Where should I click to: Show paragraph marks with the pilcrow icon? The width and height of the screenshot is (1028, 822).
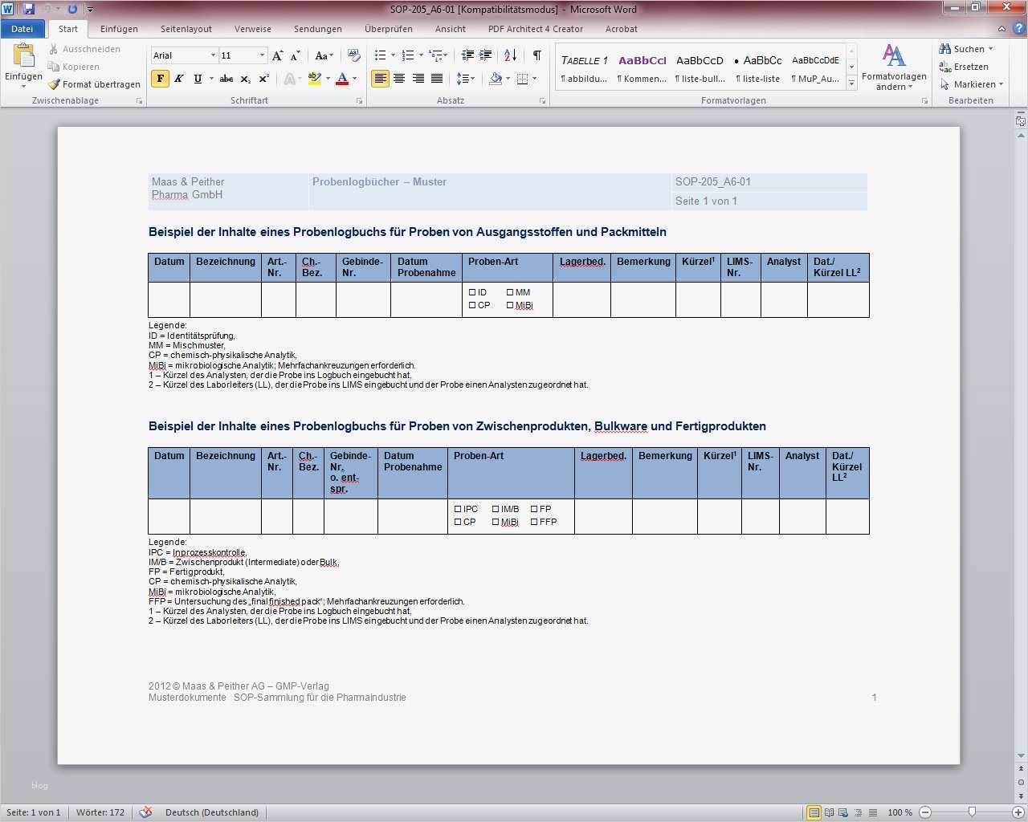point(536,55)
